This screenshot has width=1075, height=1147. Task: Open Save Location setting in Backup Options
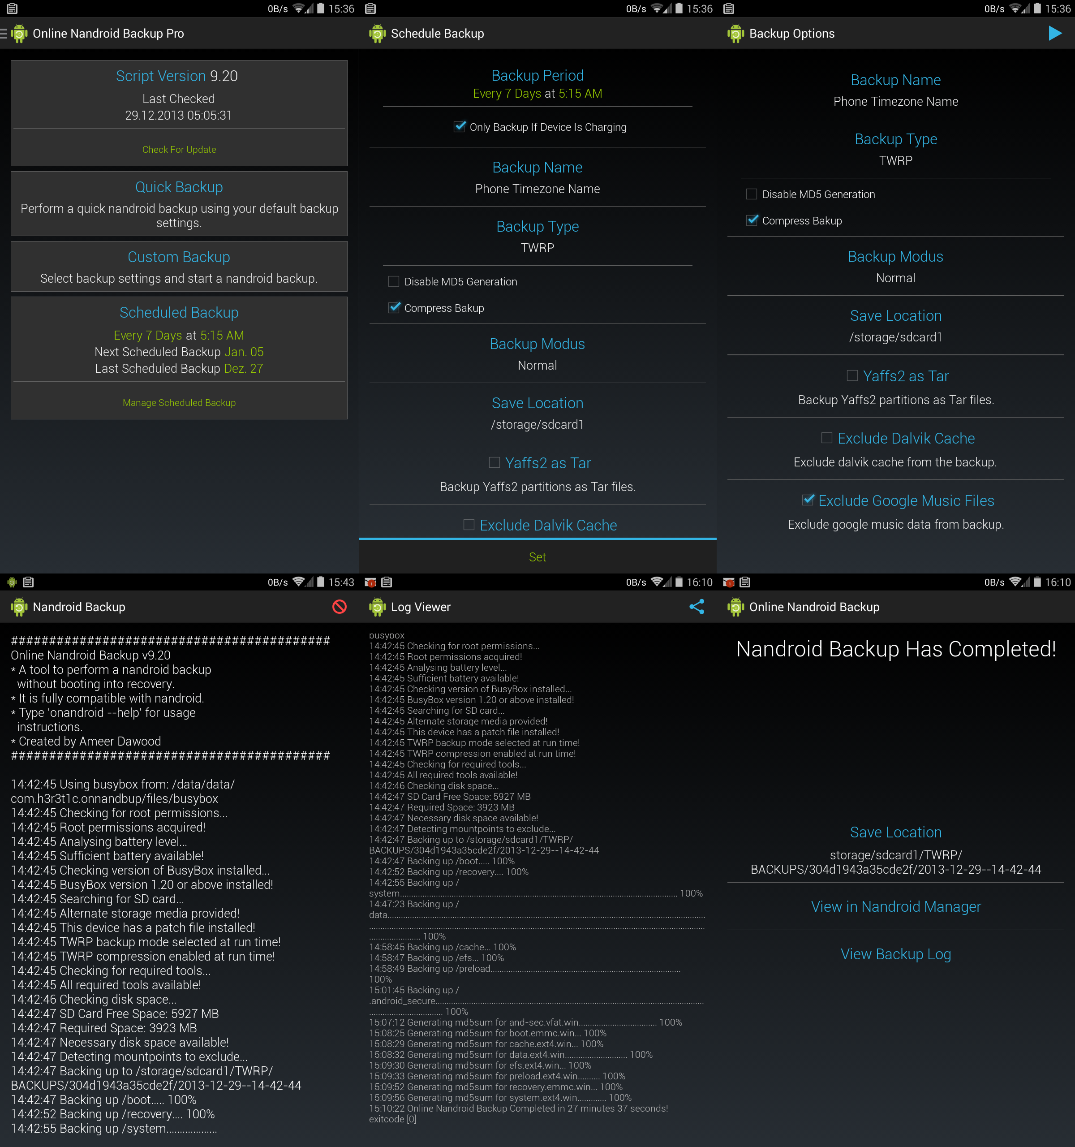[896, 326]
